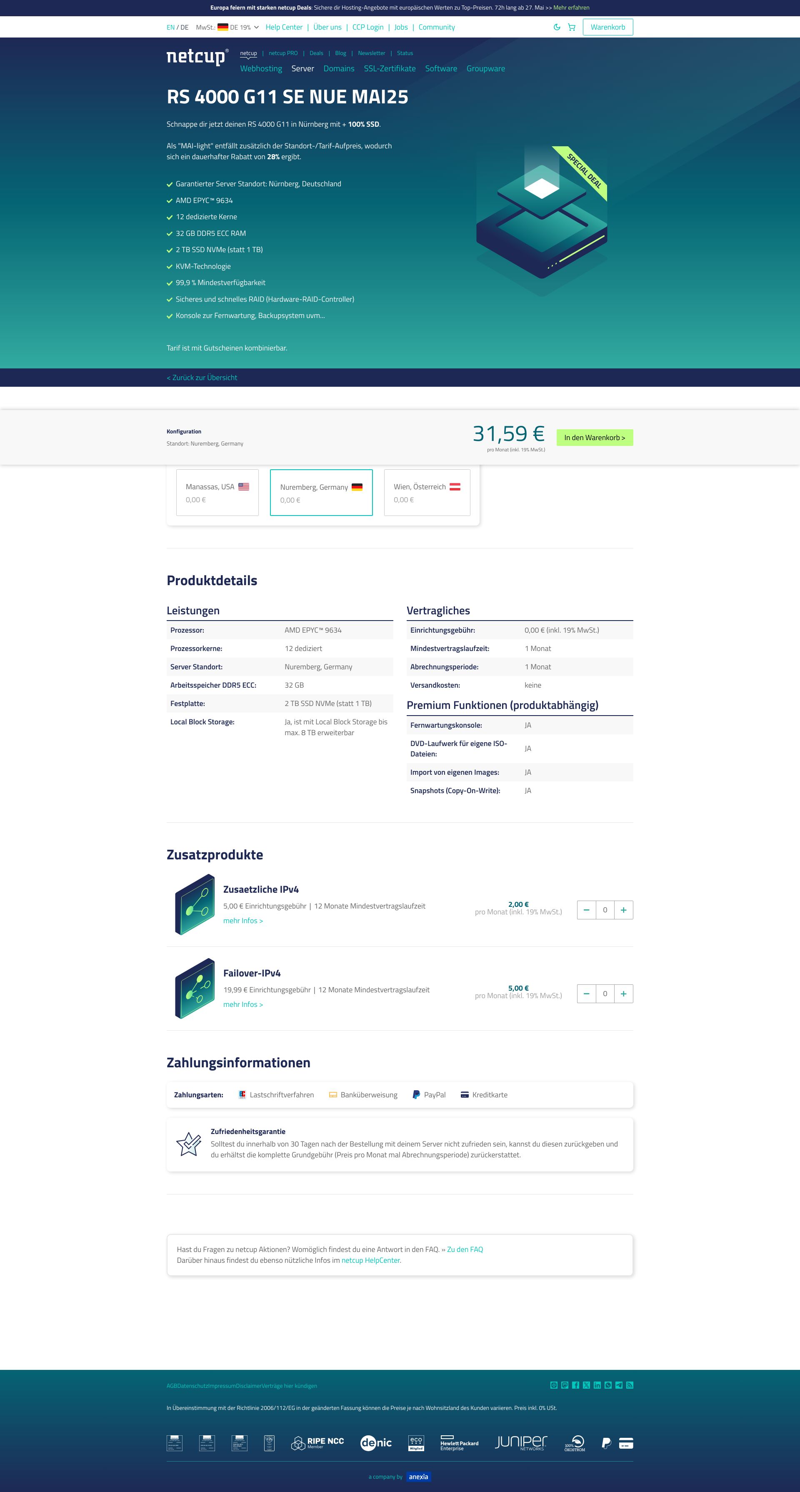This screenshot has width=800, height=1492.
Task: Increase Zusaetzliche IPv4 quantity with plus
Action: 623,910
